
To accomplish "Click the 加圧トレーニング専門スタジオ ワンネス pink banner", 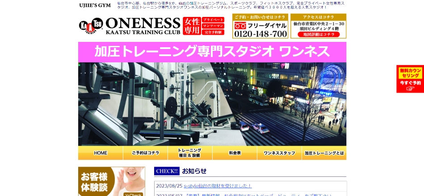I will [x=212, y=52].
